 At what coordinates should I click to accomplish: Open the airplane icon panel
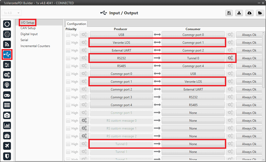tap(7, 146)
